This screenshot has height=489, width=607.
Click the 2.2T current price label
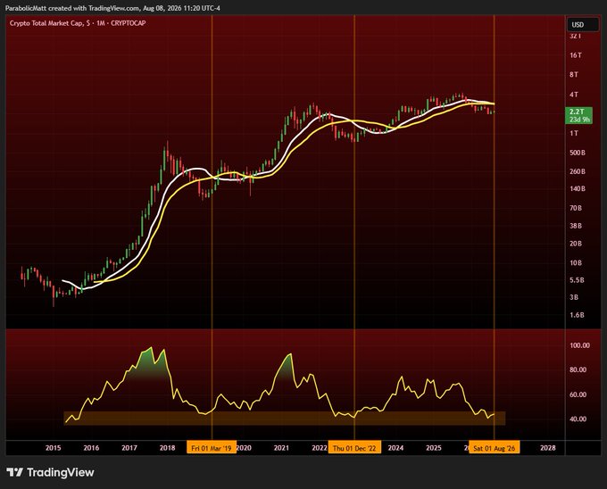(578, 115)
